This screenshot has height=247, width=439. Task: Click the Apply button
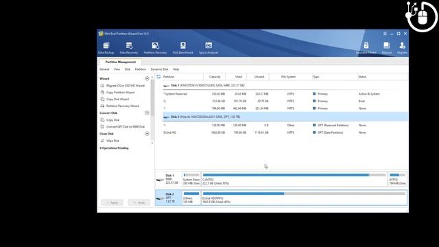(x=112, y=202)
